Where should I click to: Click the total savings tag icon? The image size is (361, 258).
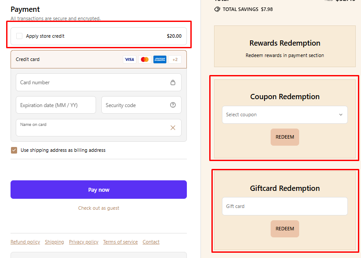[217, 9]
